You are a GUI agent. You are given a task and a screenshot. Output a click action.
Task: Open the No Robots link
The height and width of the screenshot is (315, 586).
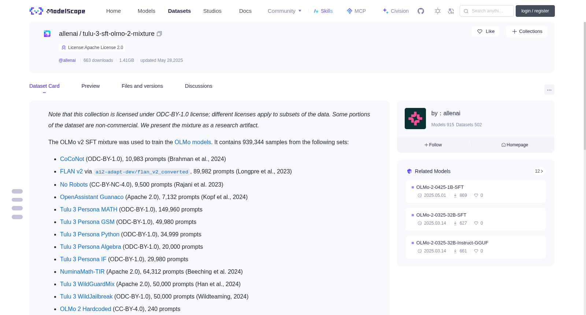pyautogui.click(x=74, y=185)
